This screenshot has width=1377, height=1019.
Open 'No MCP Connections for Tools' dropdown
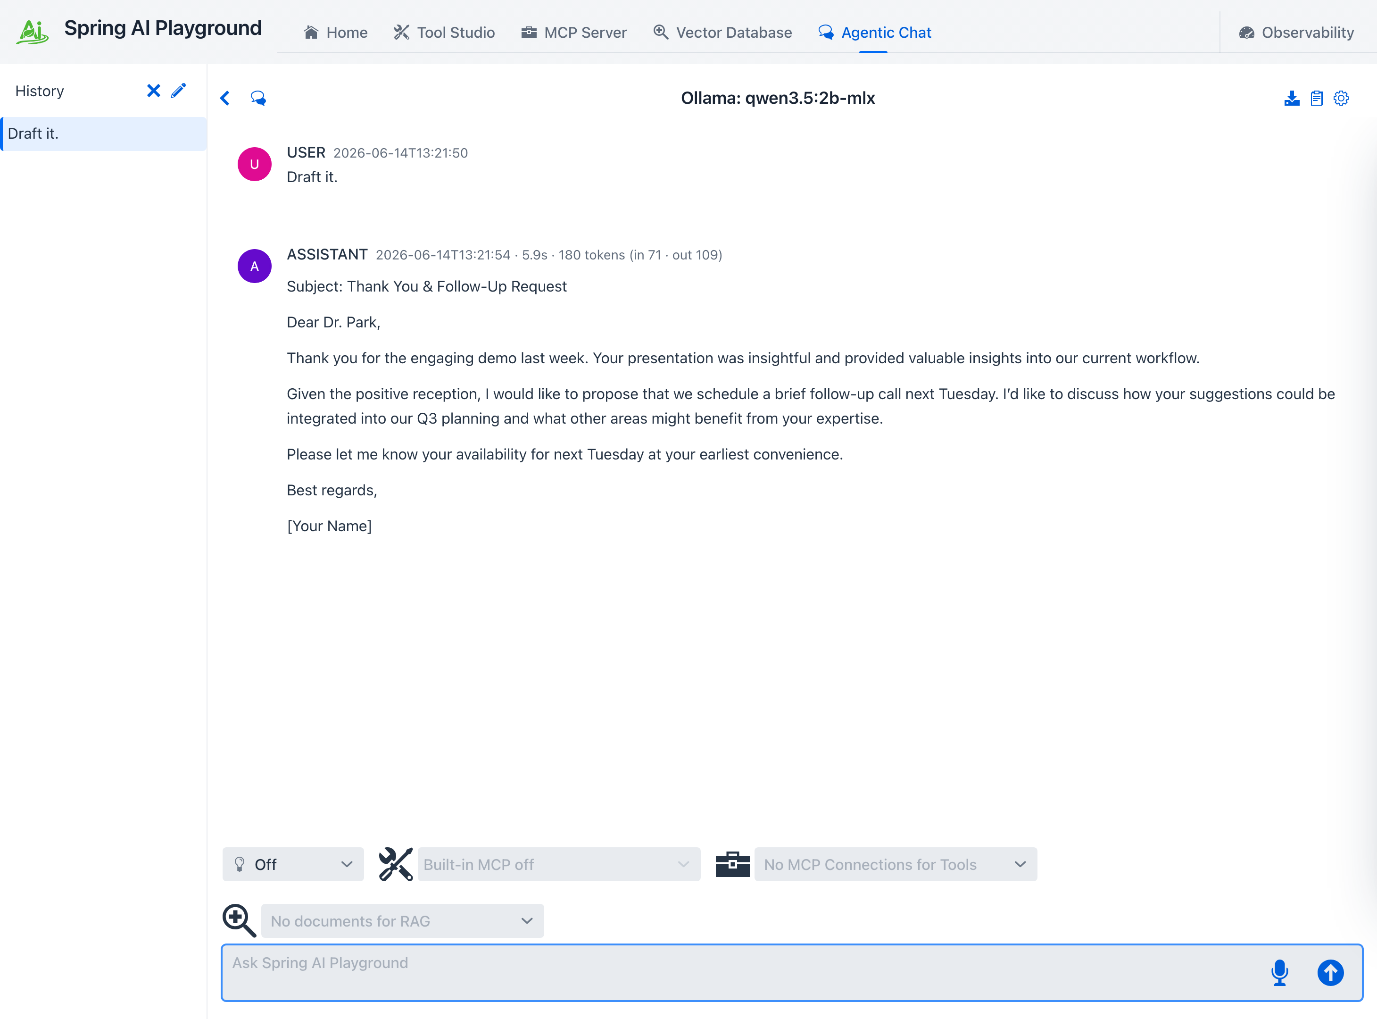tap(896, 864)
